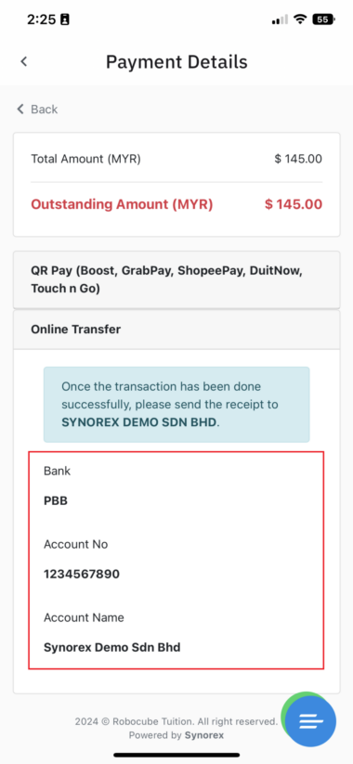Tap the 2:25 clock in status bar
This screenshot has width=353, height=764.
[x=41, y=19]
